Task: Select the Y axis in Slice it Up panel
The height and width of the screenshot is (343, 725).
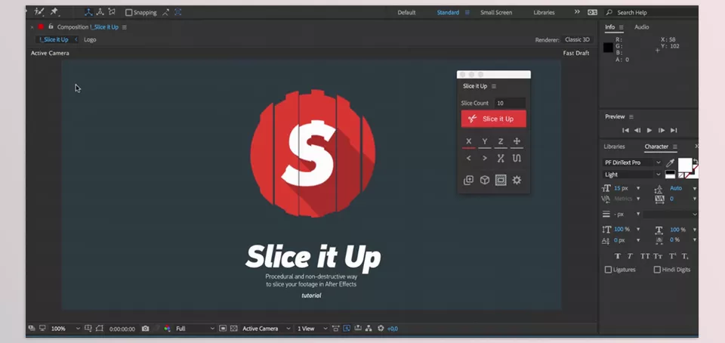Action: [485, 142]
